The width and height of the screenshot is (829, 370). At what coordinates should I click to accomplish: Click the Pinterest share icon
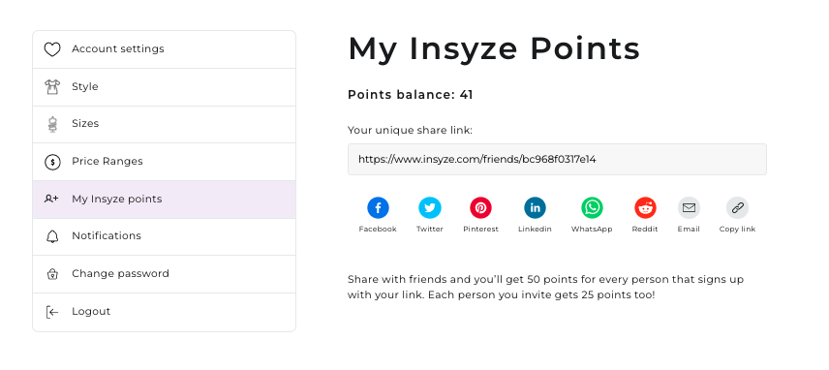[480, 207]
